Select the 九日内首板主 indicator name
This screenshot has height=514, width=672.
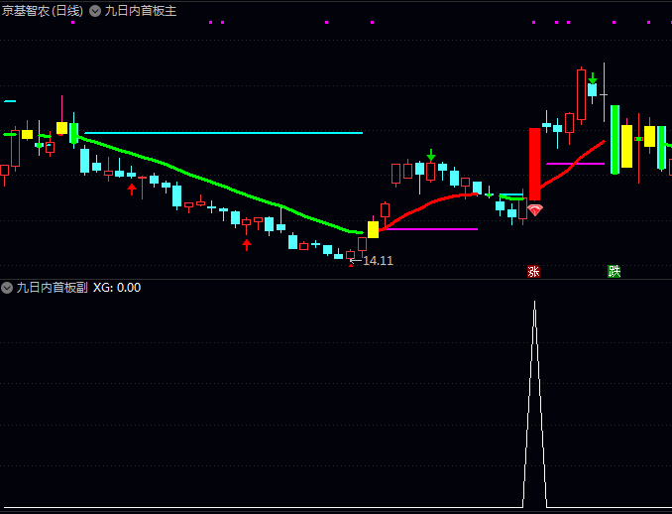141,11
